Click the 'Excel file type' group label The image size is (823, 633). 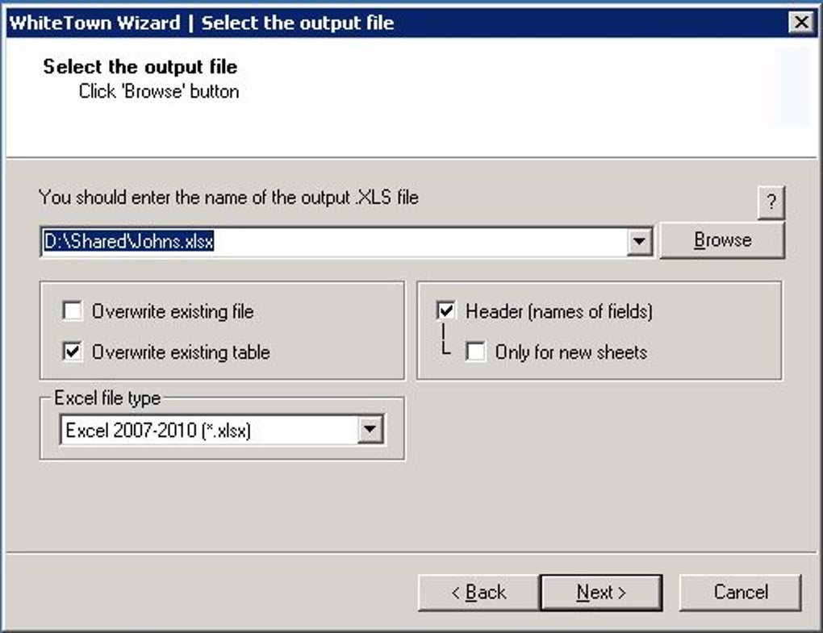(x=107, y=398)
